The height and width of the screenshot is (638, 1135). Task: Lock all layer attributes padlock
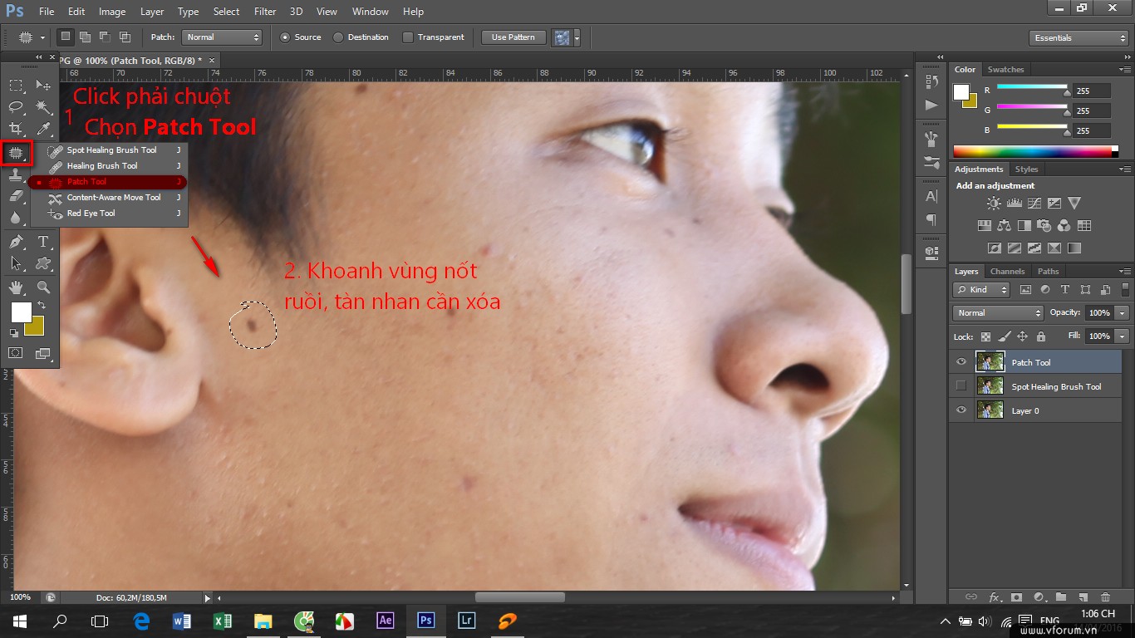click(1040, 336)
